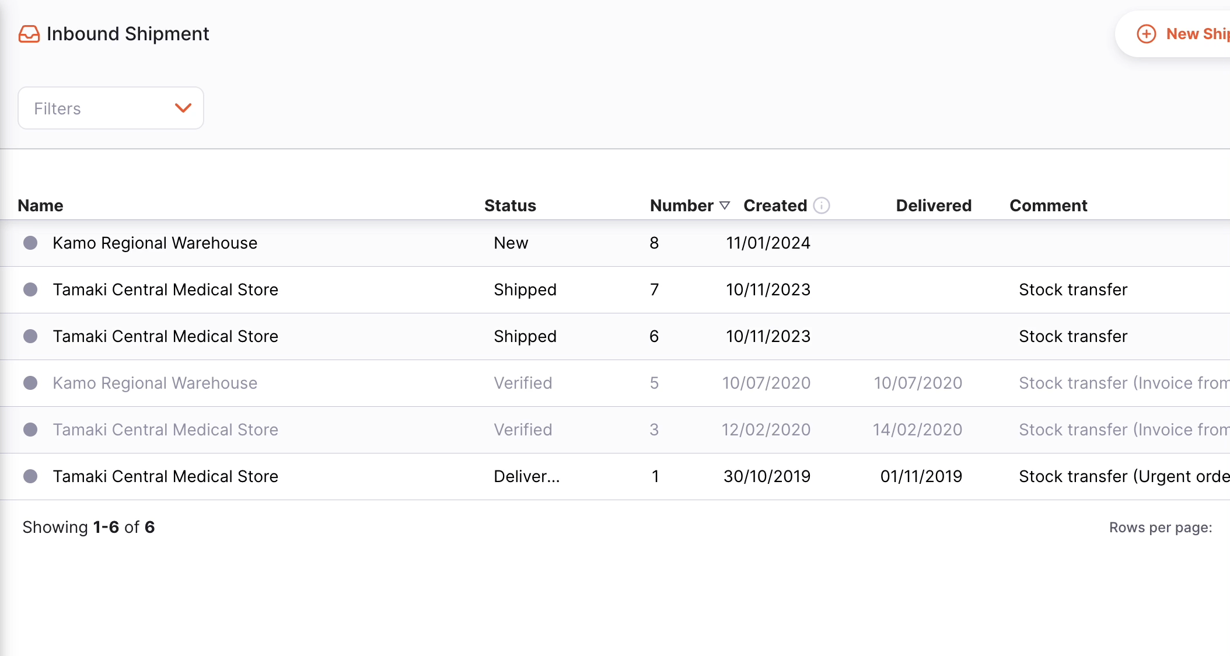Click the Created column info icon

coord(822,205)
